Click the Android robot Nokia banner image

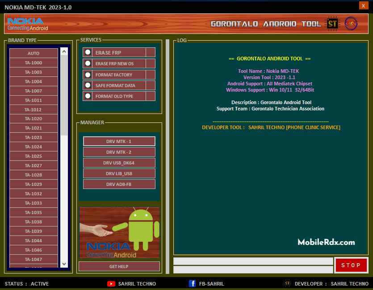coord(119,232)
